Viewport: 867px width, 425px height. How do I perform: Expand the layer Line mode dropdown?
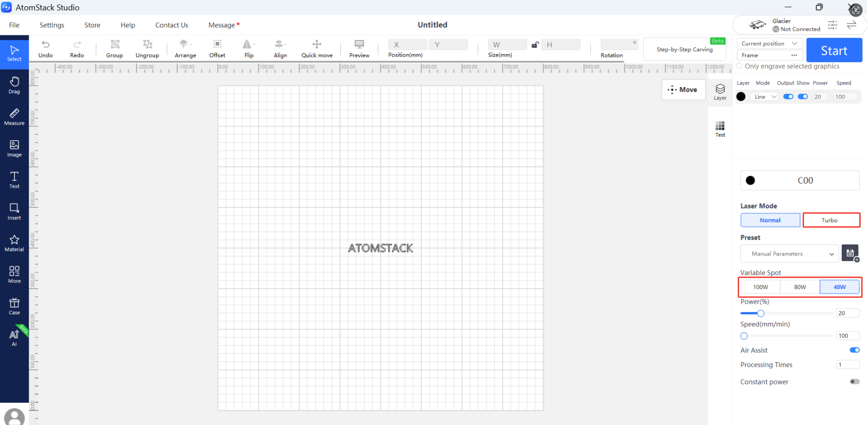[765, 97]
